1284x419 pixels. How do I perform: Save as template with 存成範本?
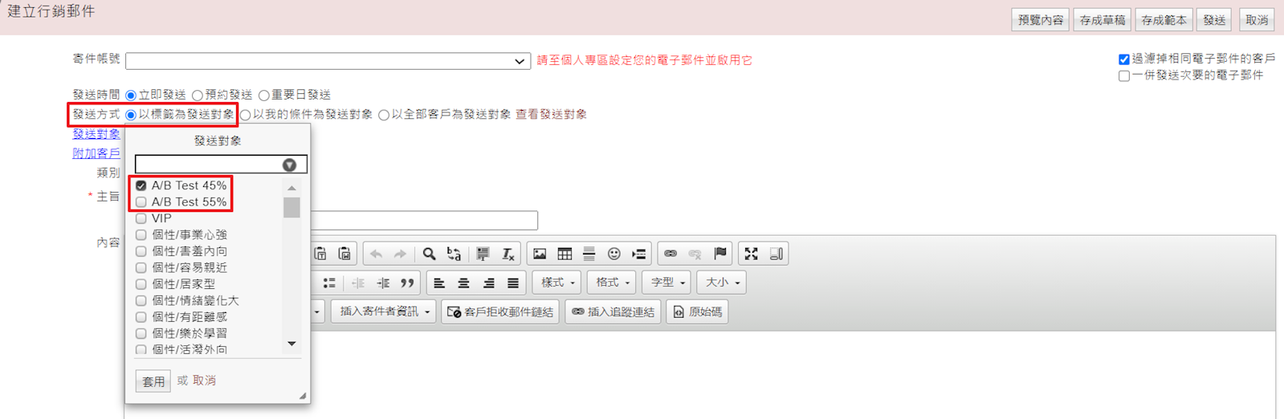[1164, 20]
